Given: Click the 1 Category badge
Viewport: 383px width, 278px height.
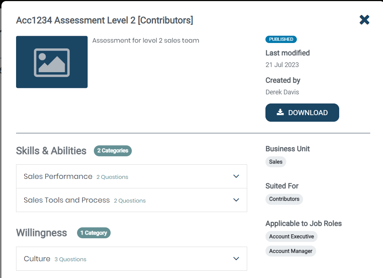Looking at the screenshot, I should (94, 233).
